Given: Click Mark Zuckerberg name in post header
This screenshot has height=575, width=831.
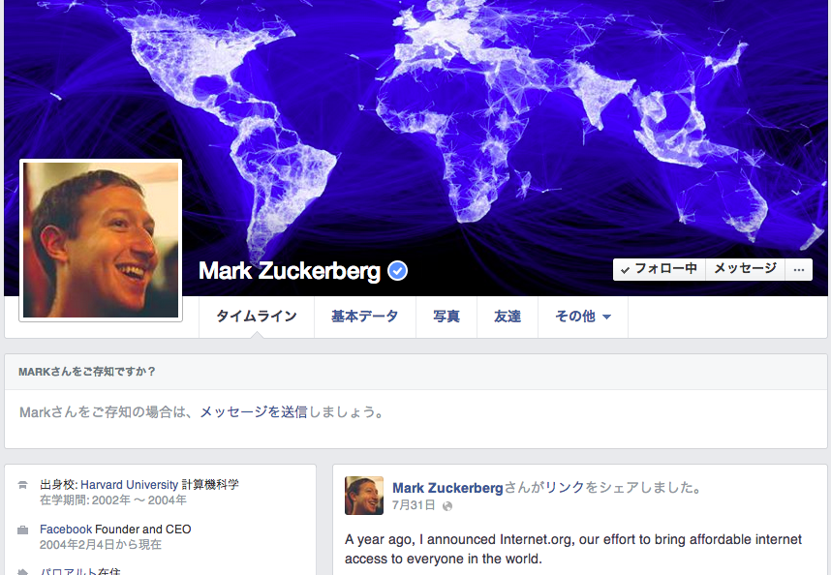Looking at the screenshot, I should coord(447,488).
